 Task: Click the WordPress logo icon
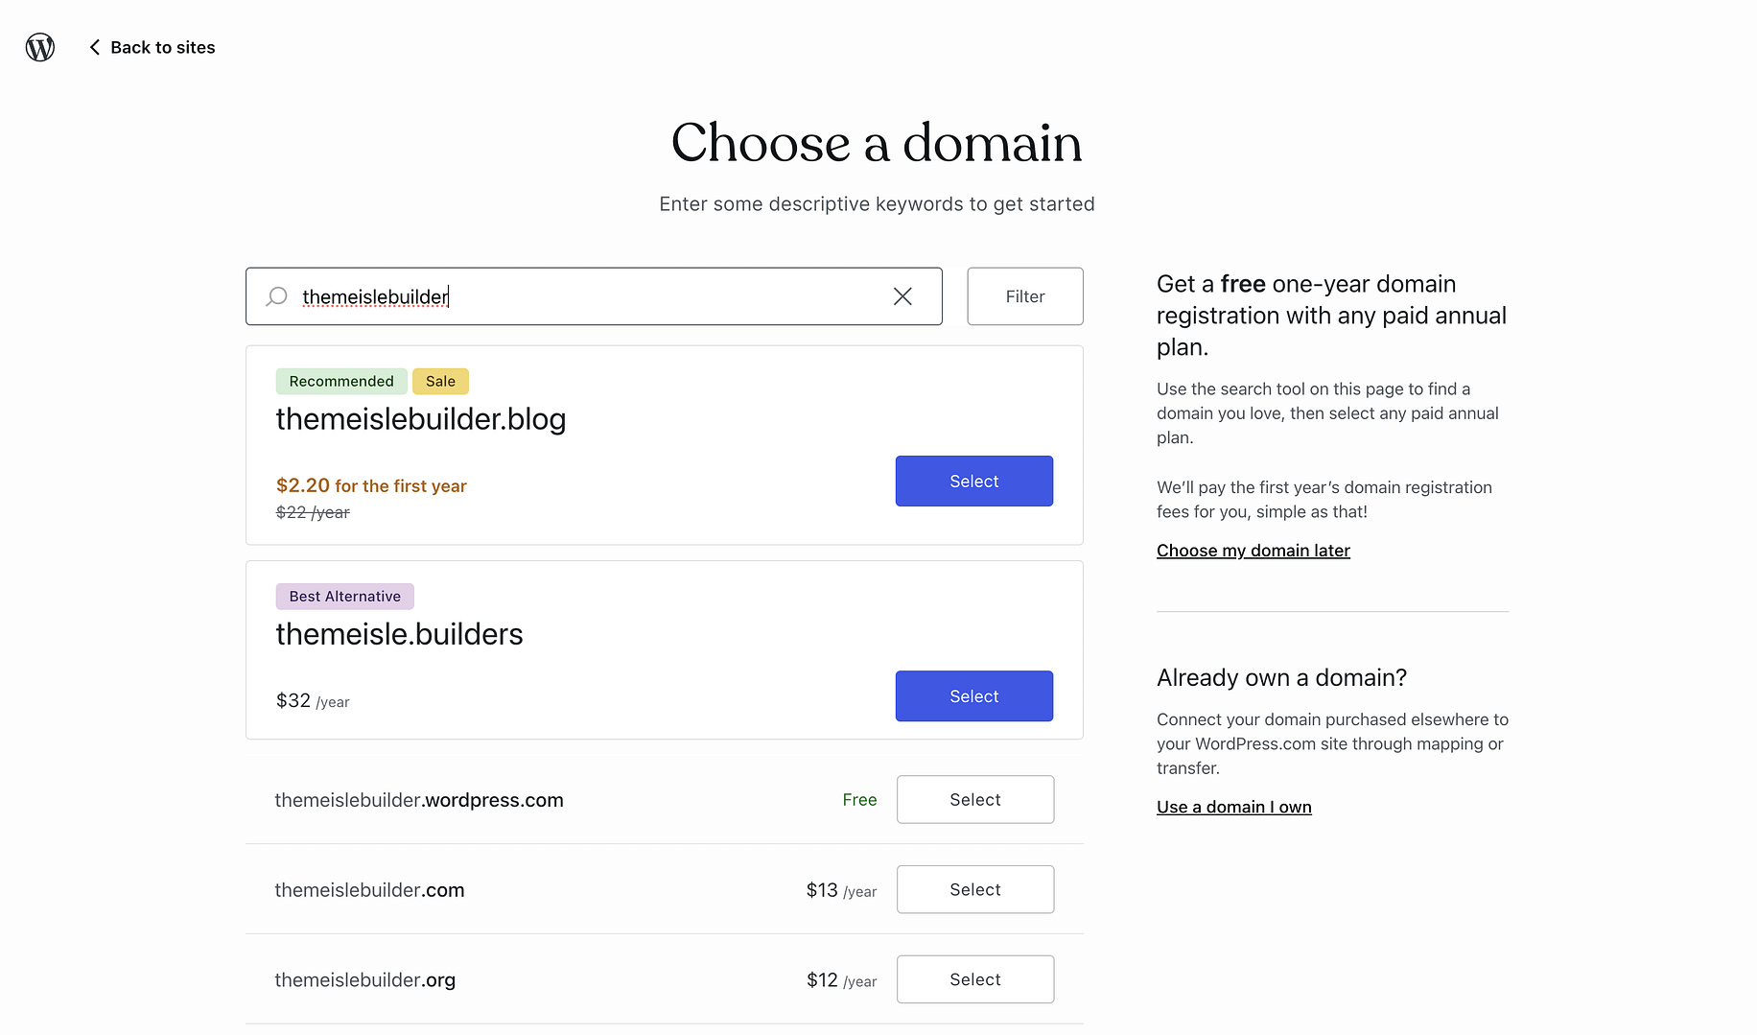coord(39,46)
